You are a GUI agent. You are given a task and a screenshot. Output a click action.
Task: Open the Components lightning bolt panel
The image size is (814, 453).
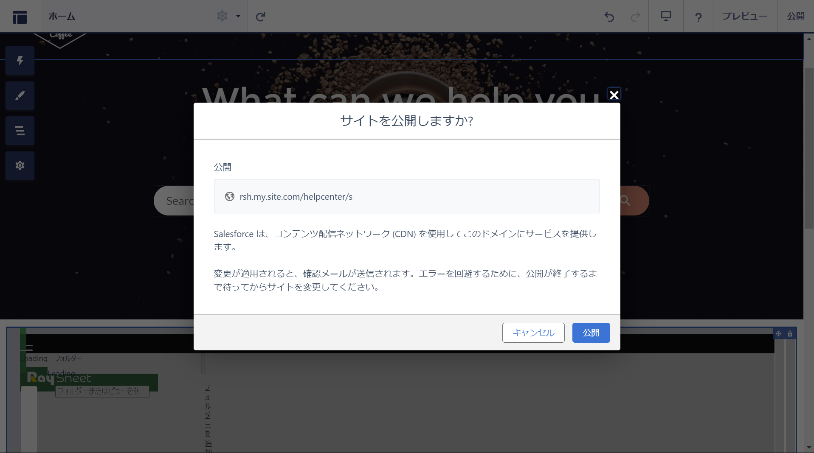point(20,61)
